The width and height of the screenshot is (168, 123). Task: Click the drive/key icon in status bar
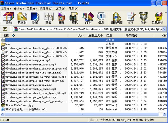(4, 120)
